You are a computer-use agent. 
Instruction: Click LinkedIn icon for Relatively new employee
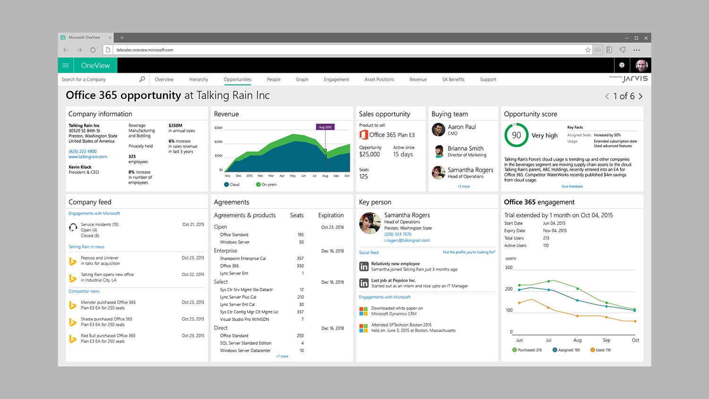coord(363,267)
